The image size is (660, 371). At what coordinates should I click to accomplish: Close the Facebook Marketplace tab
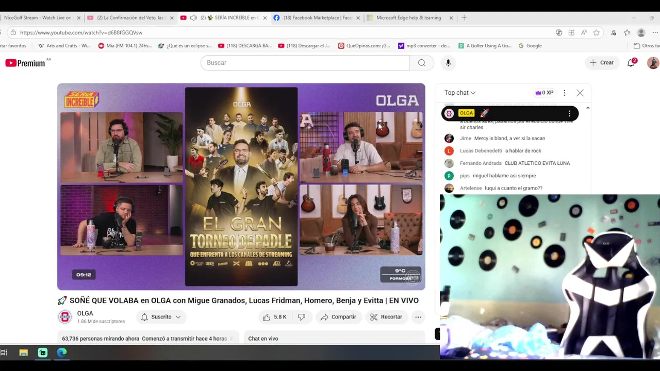point(358,18)
